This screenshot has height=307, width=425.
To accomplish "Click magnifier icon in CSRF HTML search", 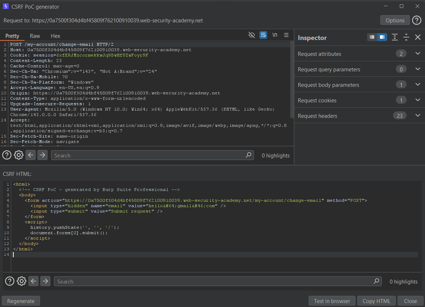I will [376, 281].
